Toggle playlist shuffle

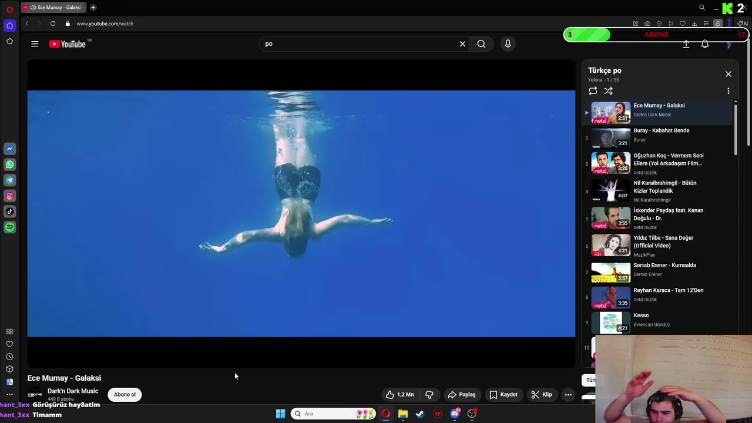pyautogui.click(x=609, y=91)
